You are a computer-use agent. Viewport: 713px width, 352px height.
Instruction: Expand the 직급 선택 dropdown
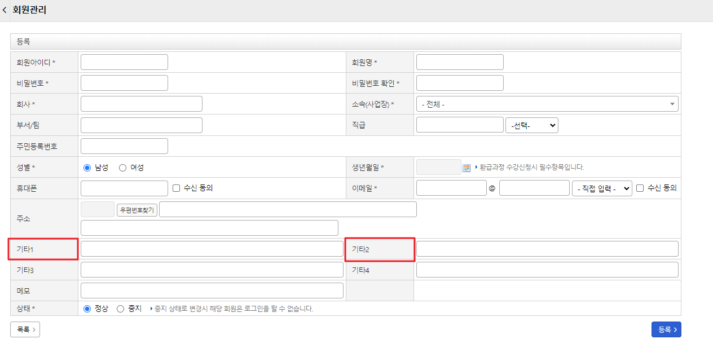[x=532, y=125]
